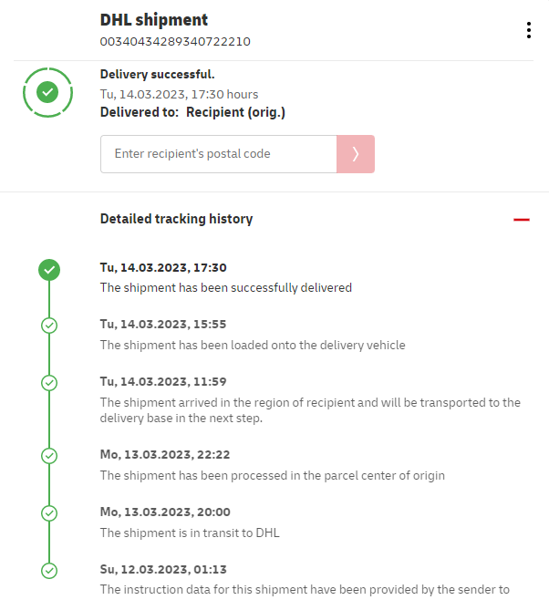The image size is (549, 600).
Task: Click the large green delivery successful icon
Action: [x=47, y=92]
